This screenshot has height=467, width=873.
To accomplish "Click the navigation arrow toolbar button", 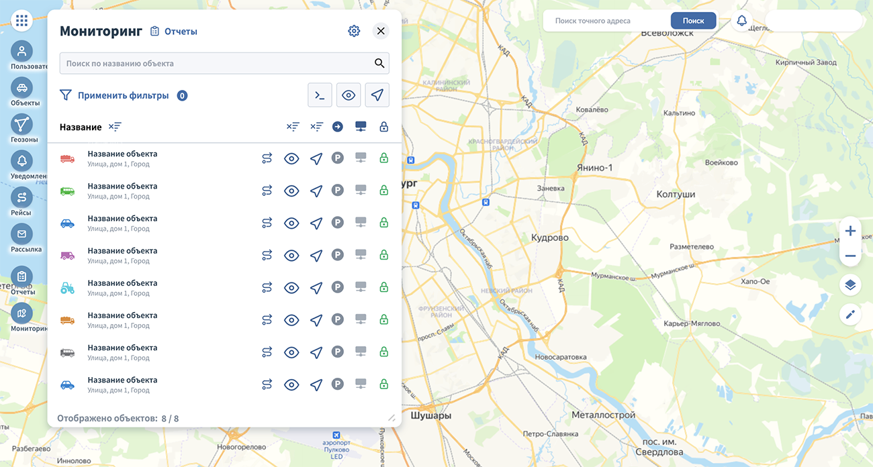I will pyautogui.click(x=377, y=95).
